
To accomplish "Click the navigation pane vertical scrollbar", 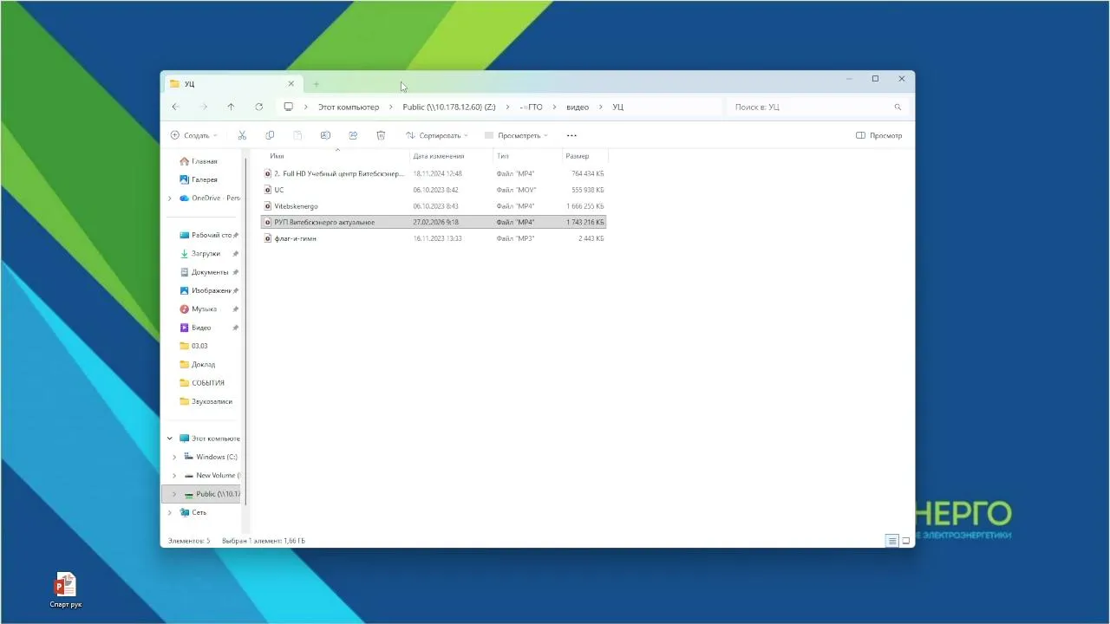I will (245, 329).
